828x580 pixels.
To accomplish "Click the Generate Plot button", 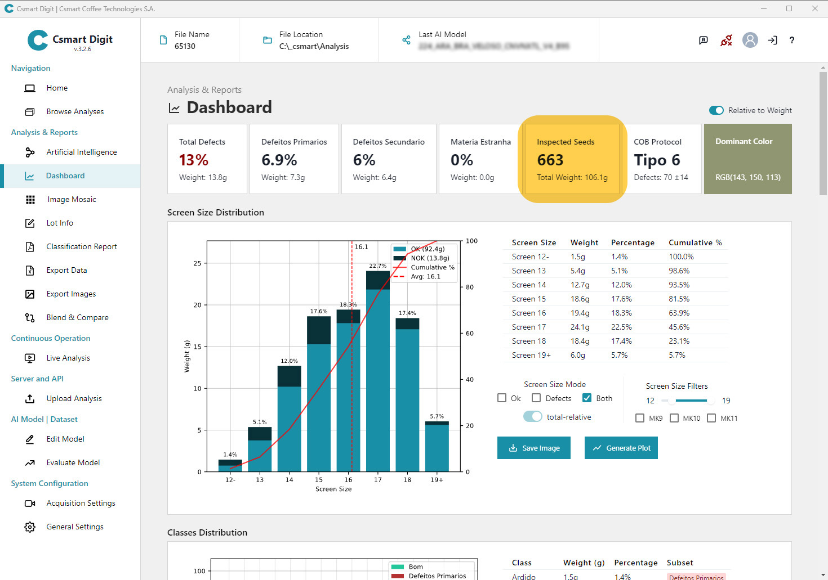I will coord(621,448).
